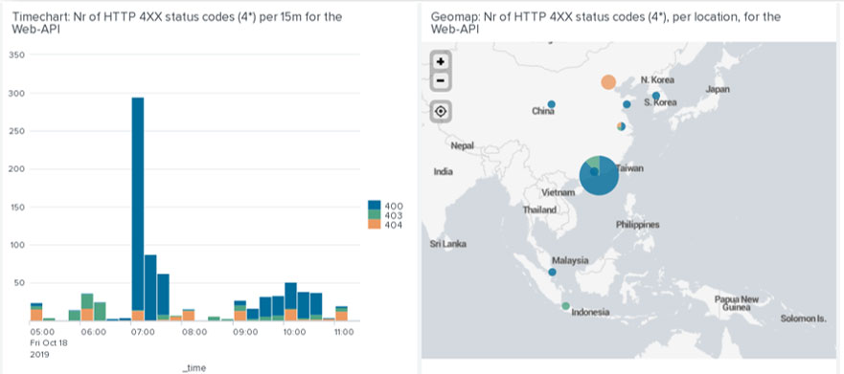Click the tallest stacked bar at 10:00
The height and width of the screenshot is (374, 844).
(x=290, y=301)
